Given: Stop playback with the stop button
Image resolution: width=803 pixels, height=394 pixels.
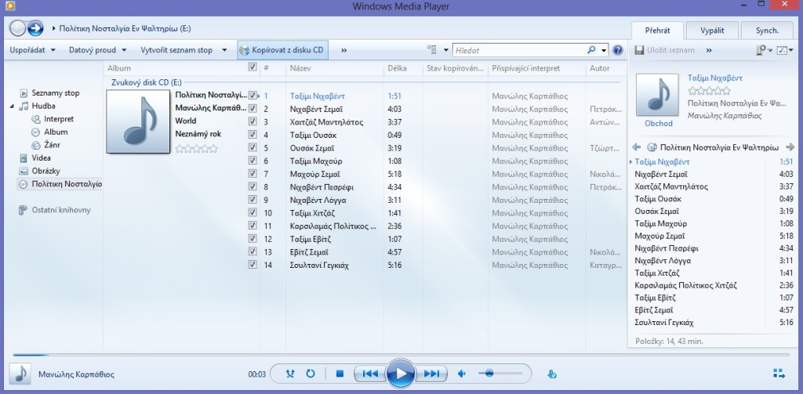Looking at the screenshot, I should tap(340, 374).
